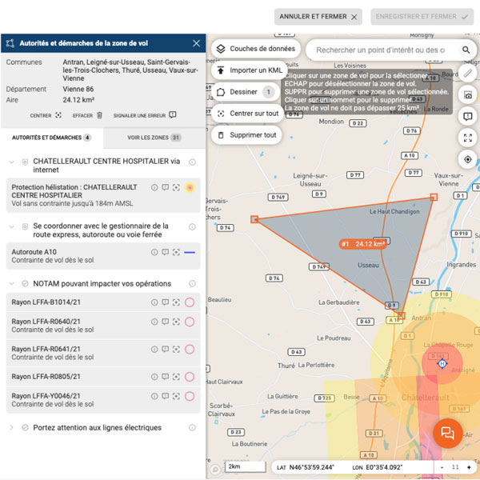Image resolution: width=480 pixels, height=480 pixels.
Task: Click EFFACER with the trash icon
Action: click(x=87, y=115)
